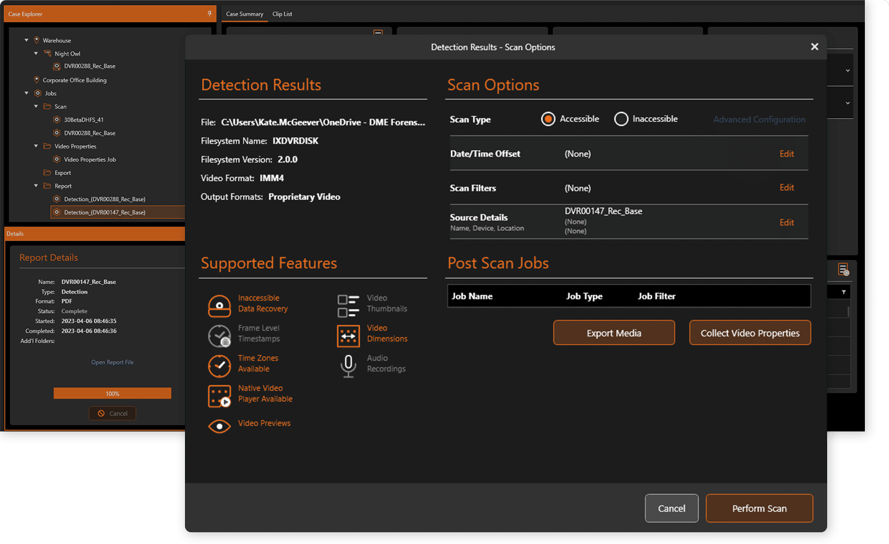The width and height of the screenshot is (889, 544).
Task: Edit the Date/Time Offset setting
Action: 786,154
